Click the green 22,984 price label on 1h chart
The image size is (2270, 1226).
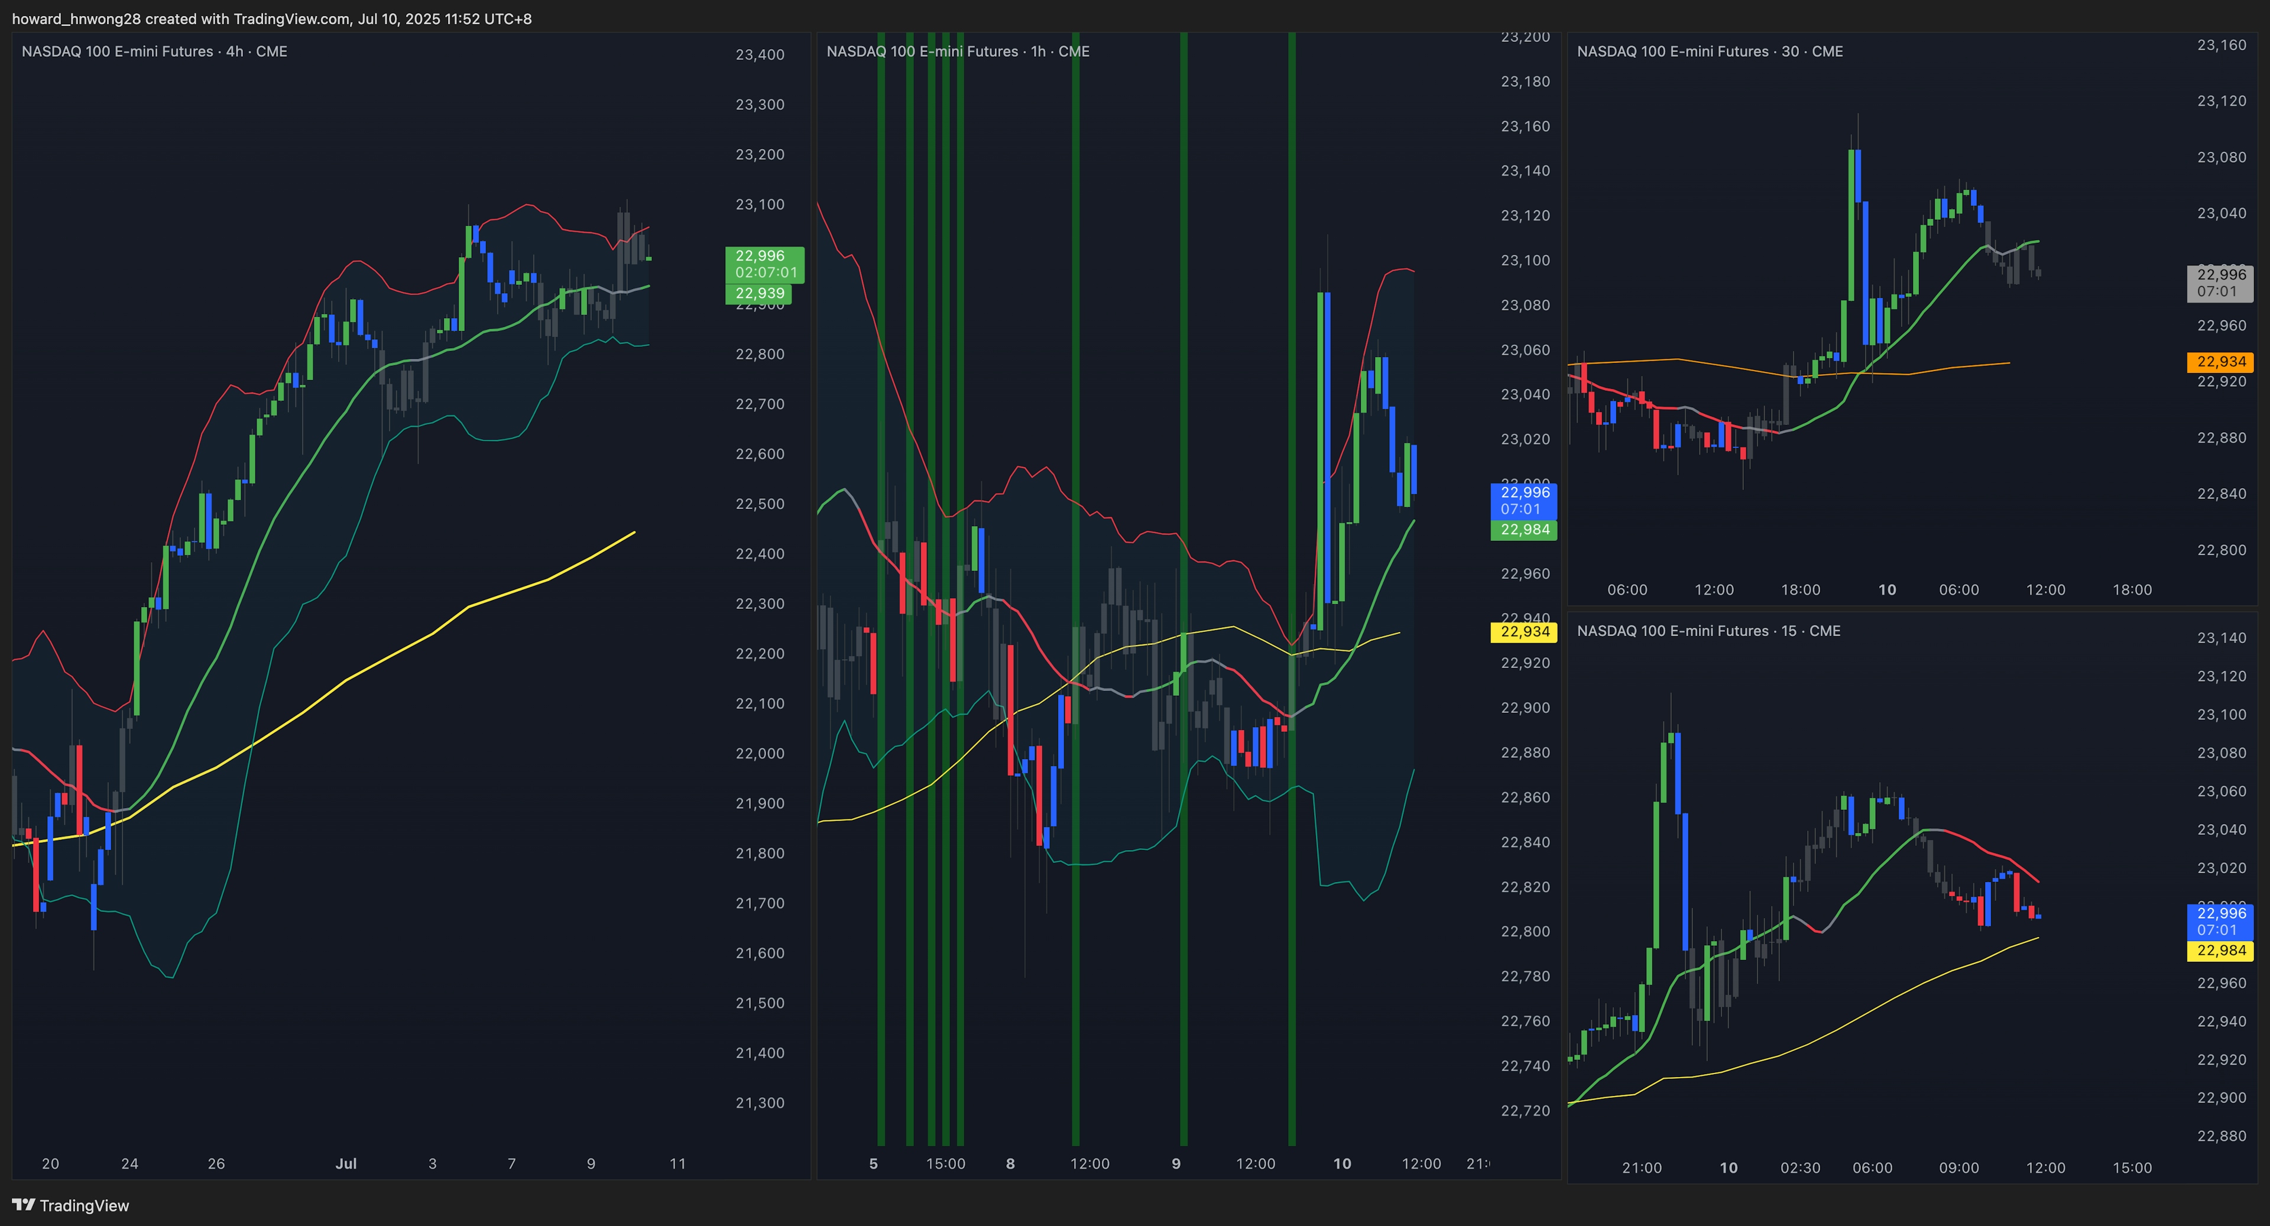(x=1523, y=530)
